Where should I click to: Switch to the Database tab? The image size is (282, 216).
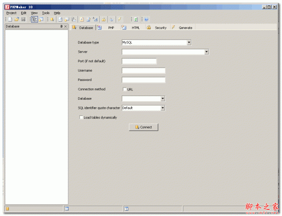tap(83, 28)
